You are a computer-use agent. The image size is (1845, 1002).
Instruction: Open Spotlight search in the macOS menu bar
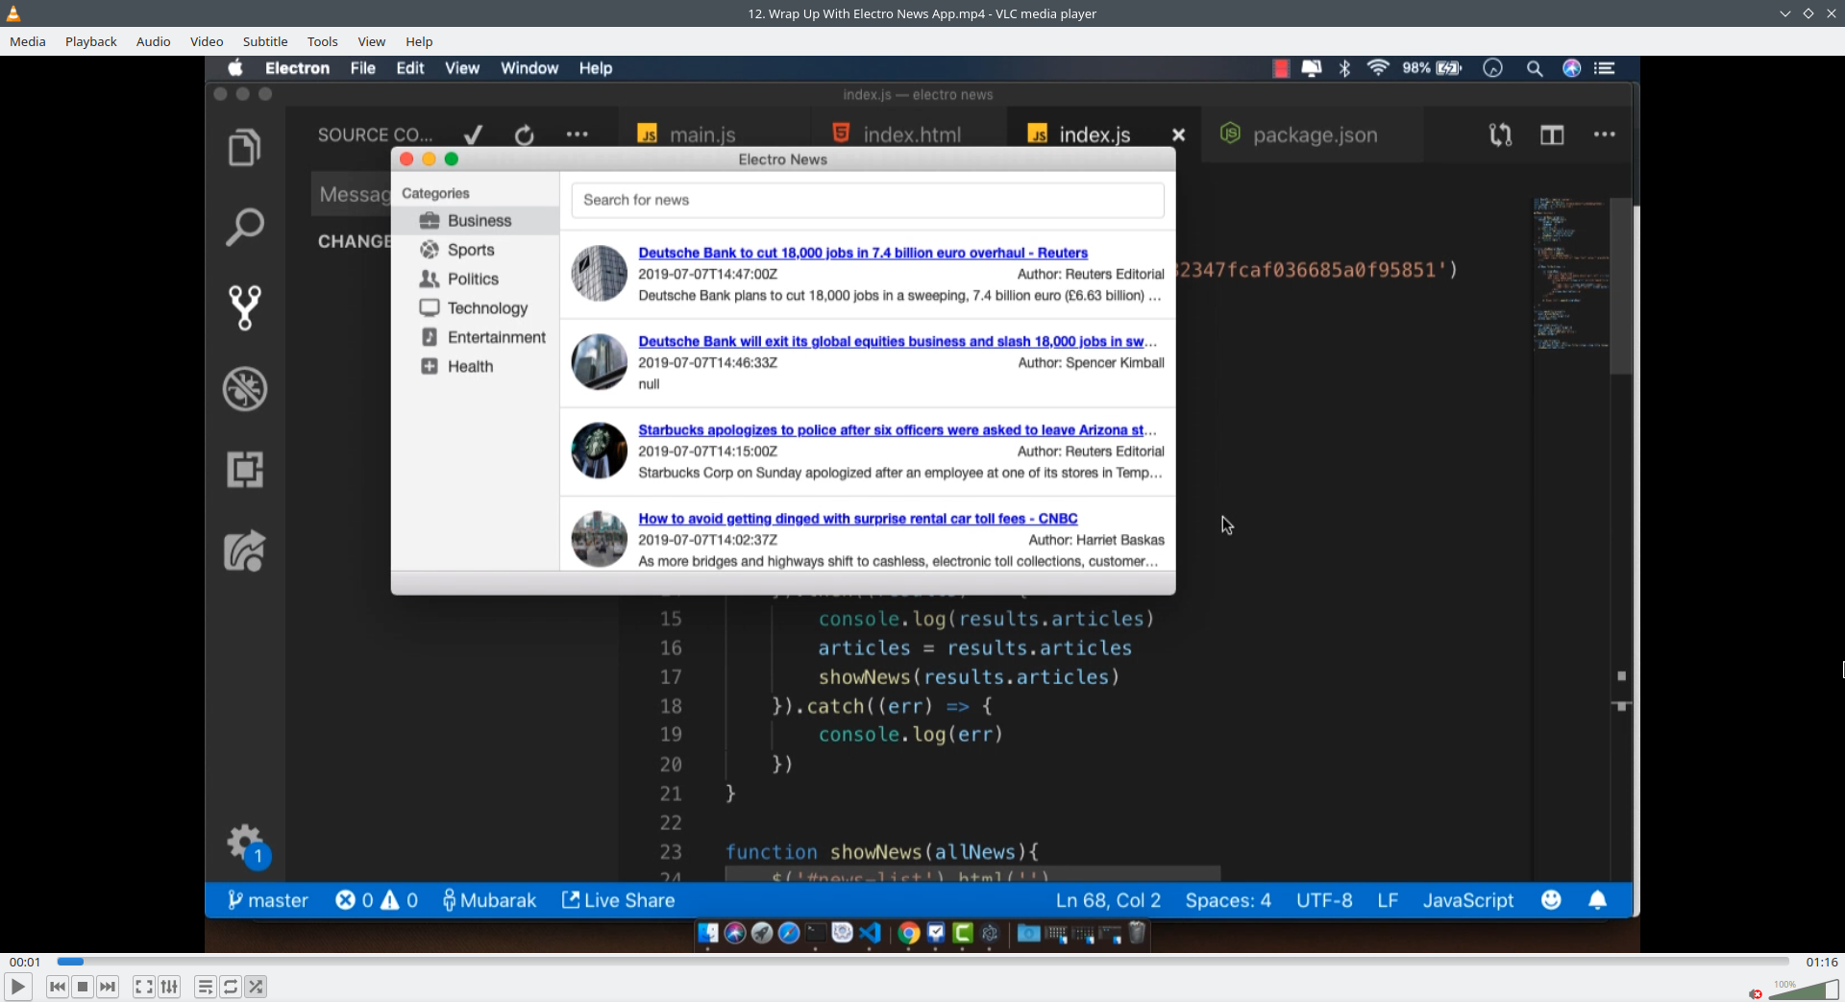point(1535,68)
